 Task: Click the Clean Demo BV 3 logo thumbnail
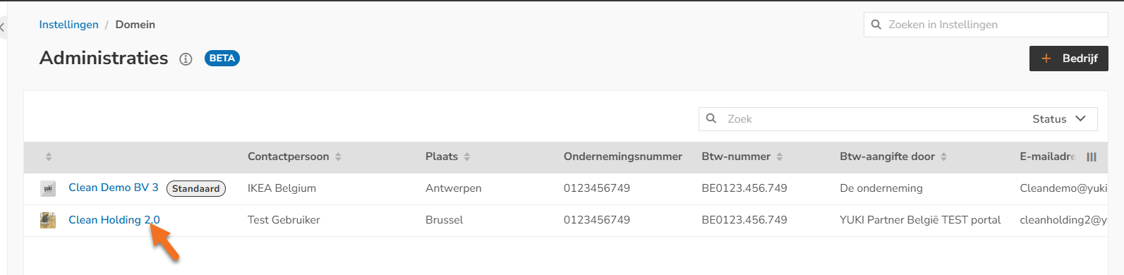[x=48, y=188]
